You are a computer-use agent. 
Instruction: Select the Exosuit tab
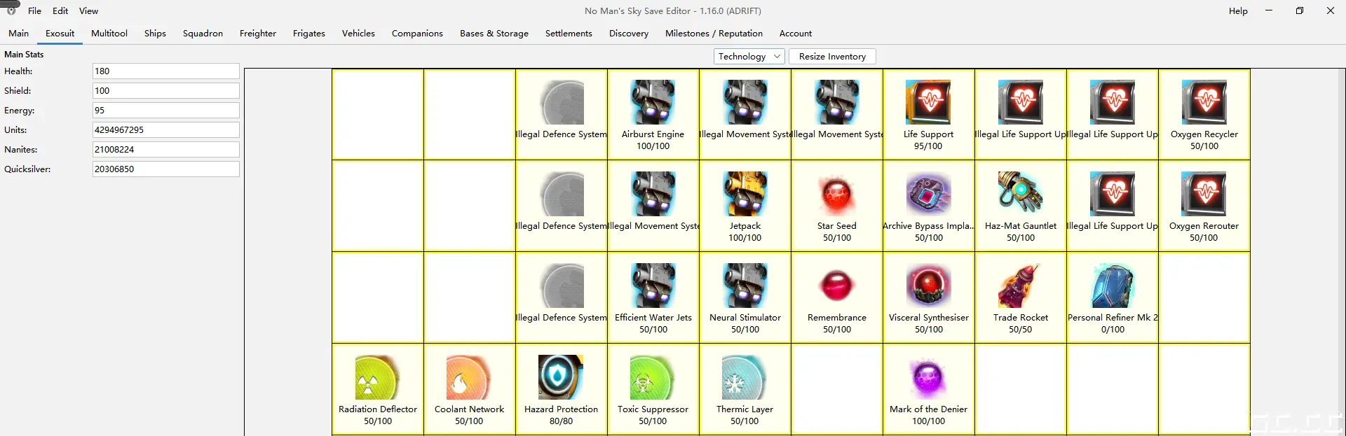pyautogui.click(x=60, y=33)
